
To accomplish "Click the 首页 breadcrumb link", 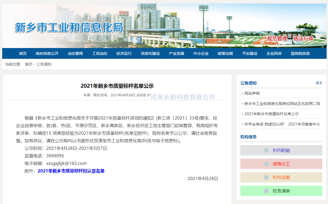I will coord(29,64).
